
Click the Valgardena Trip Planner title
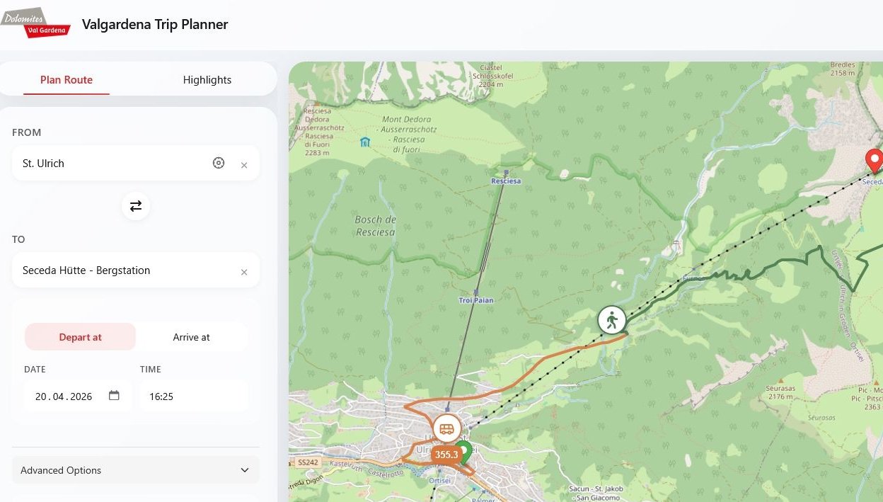(155, 24)
